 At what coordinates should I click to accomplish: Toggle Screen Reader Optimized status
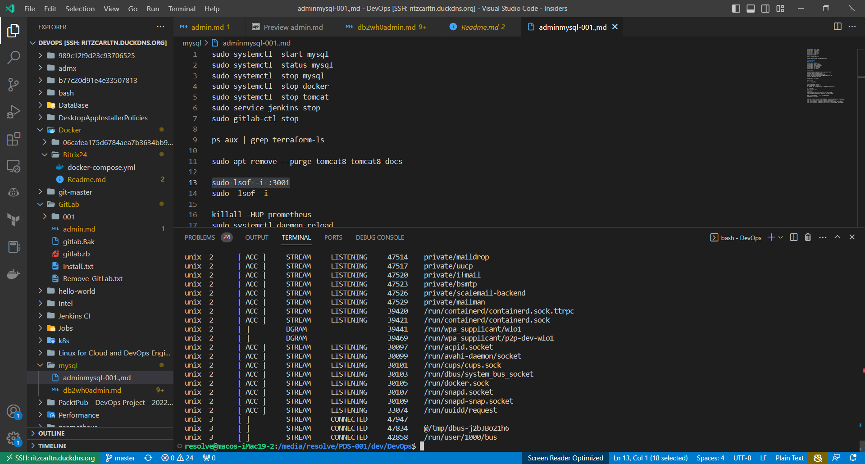point(565,458)
